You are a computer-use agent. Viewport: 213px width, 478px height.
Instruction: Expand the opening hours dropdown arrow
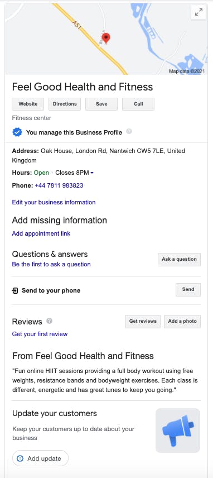click(92, 173)
